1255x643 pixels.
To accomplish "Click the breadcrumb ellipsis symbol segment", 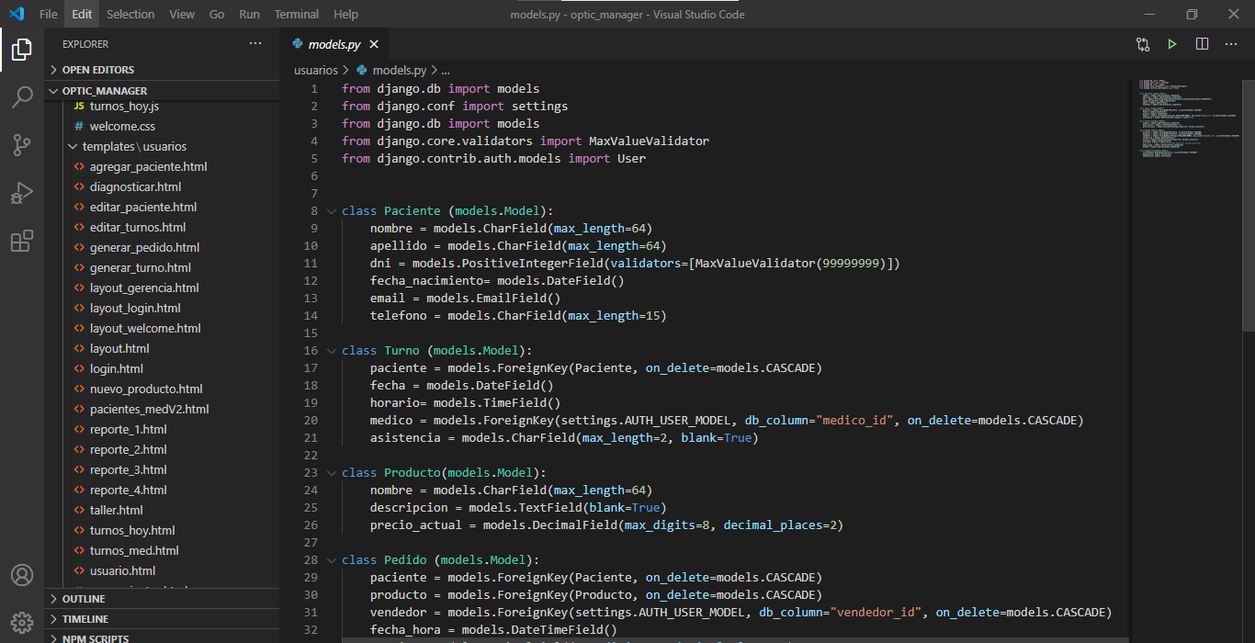I will pos(446,70).
